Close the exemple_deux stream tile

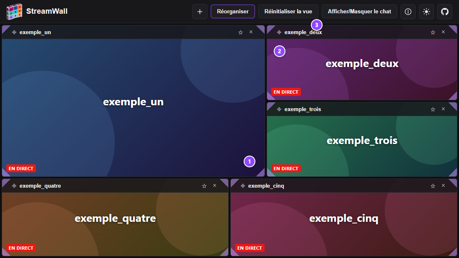(x=443, y=32)
